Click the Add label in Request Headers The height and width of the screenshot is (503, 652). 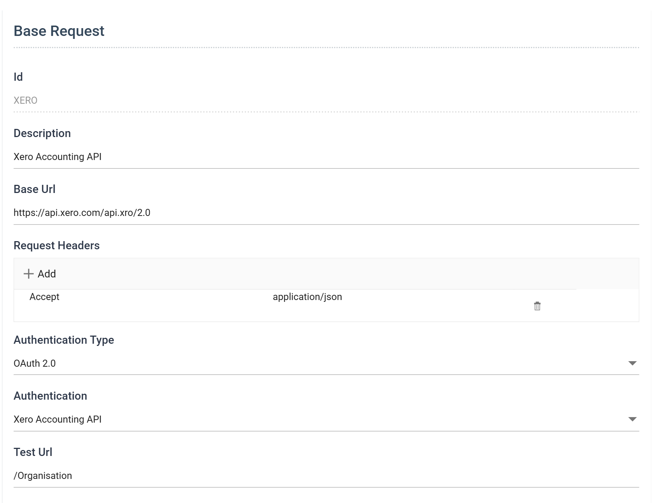(x=47, y=274)
